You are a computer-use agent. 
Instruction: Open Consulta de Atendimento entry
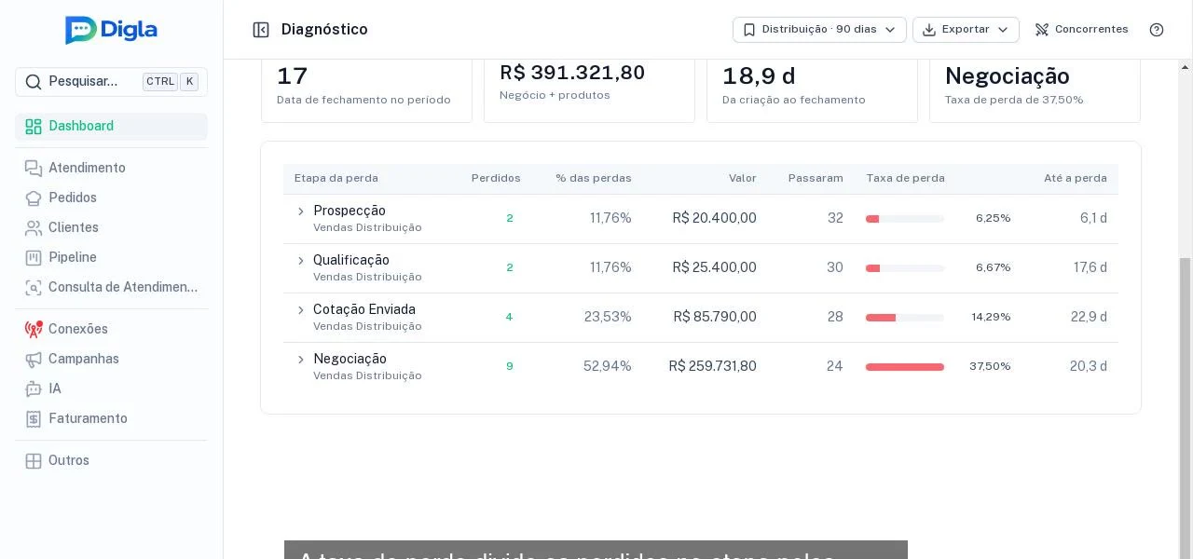coord(111,288)
